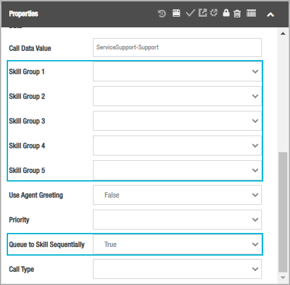290x285 pixels.
Task: Open the Skill Group 4 dropdown
Action: [x=177, y=146]
